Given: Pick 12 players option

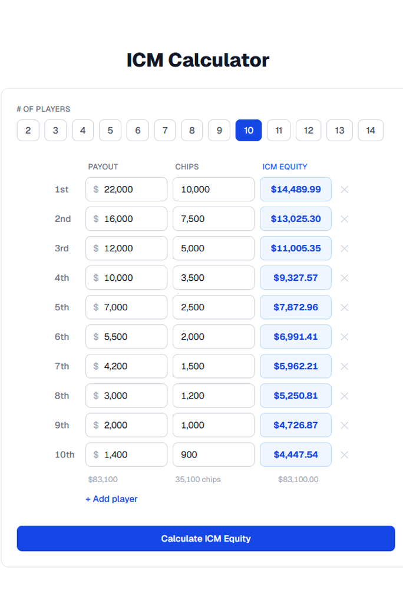Looking at the screenshot, I should [x=308, y=131].
